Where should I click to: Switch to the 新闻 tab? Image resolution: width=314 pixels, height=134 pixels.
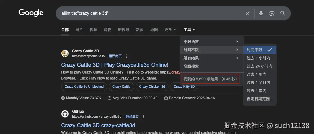[x=140, y=30]
